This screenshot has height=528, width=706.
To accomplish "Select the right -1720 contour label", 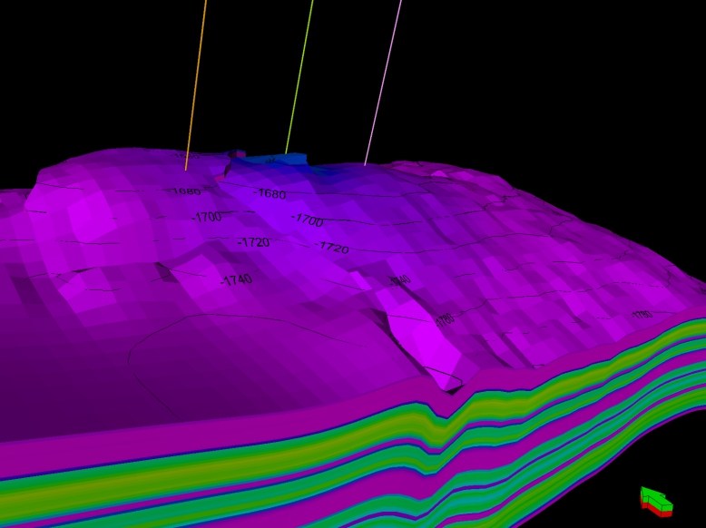I will pos(332,247).
